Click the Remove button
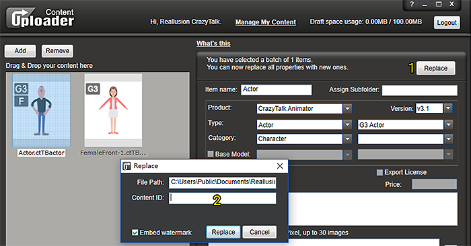 (57, 51)
